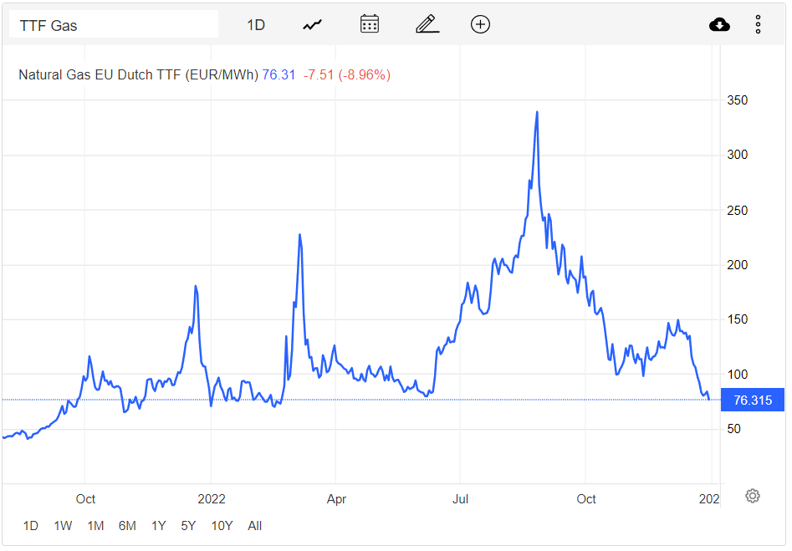Open the calendar date range picker
The width and height of the screenshot is (792, 551).
[x=370, y=24]
